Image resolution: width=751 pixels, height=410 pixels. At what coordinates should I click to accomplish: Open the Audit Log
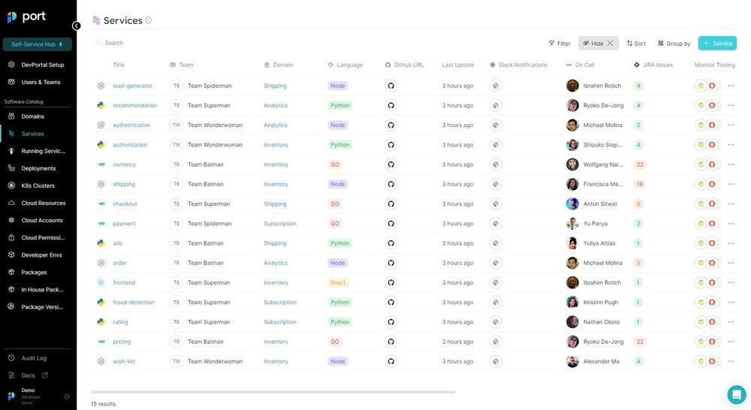click(x=34, y=358)
